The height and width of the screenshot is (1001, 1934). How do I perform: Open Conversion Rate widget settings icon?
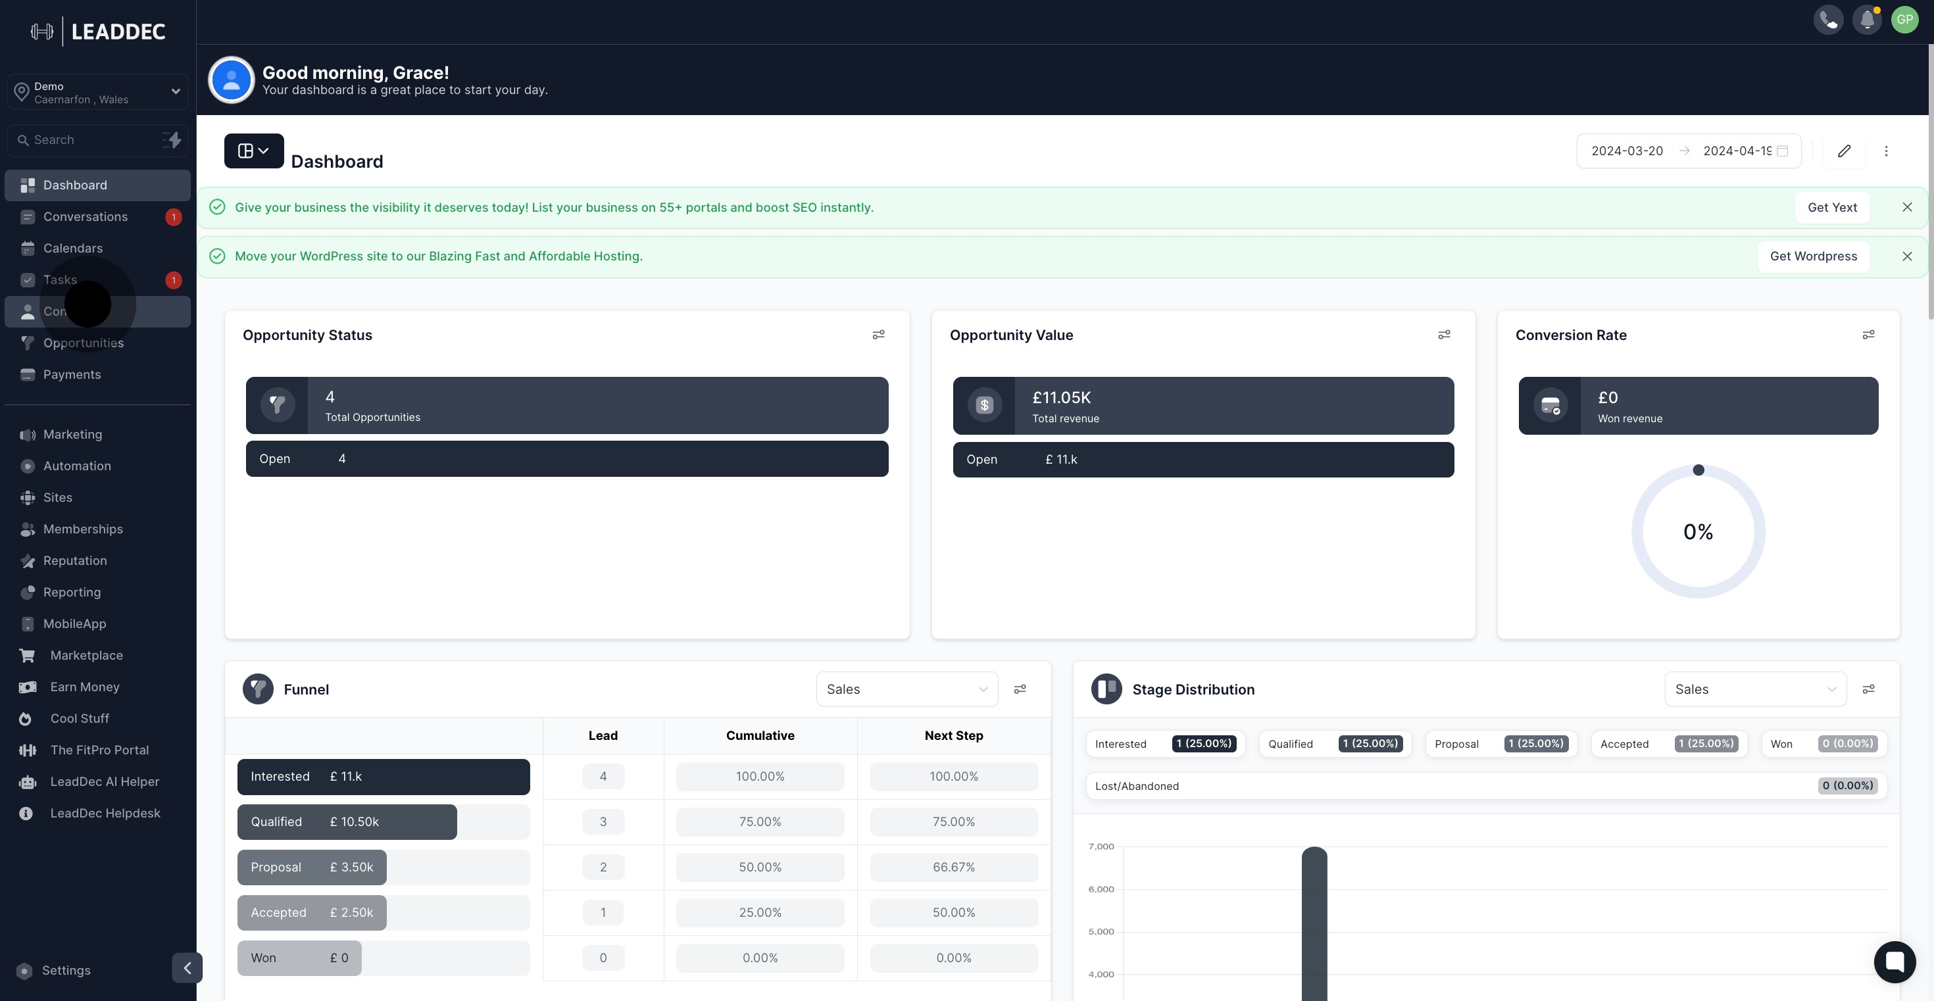[x=1869, y=335]
